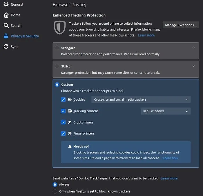This screenshot has width=203, height=196.
Task: Follow the Learn how link
Action: coord(171,158)
